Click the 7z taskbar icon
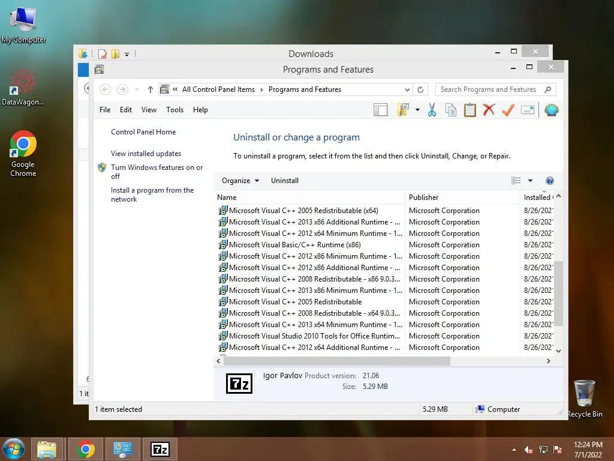 click(160, 449)
